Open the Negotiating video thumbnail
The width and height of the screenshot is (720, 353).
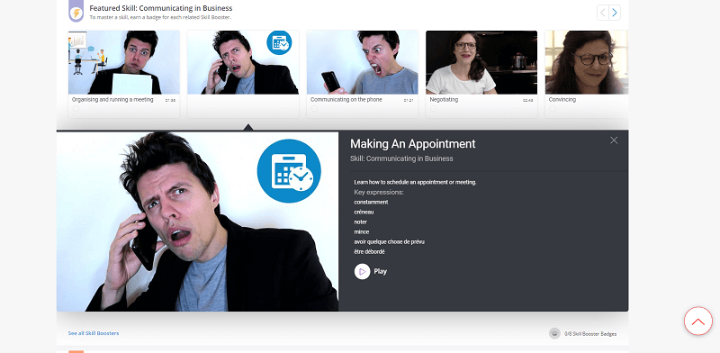(x=481, y=62)
